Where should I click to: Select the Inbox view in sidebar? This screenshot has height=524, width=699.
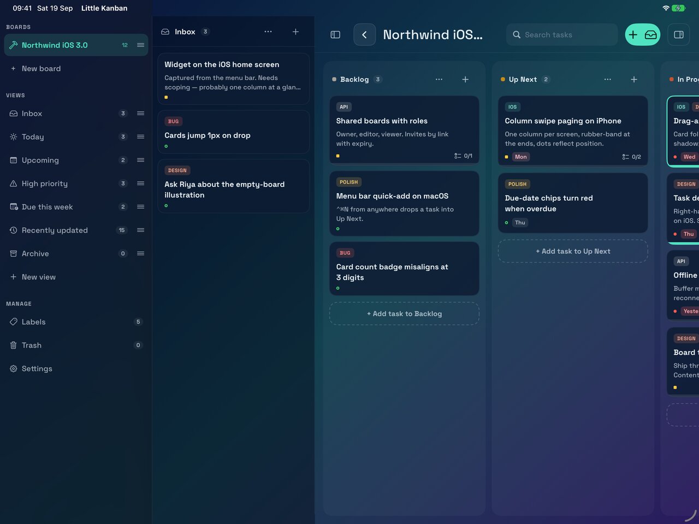(76, 114)
